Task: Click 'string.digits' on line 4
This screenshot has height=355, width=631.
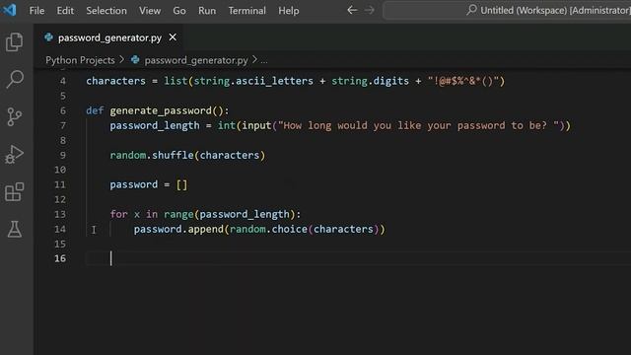Action: point(371,81)
